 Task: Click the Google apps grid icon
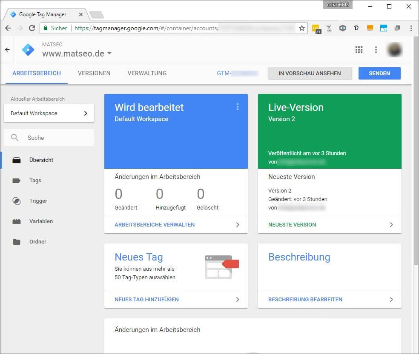(359, 50)
